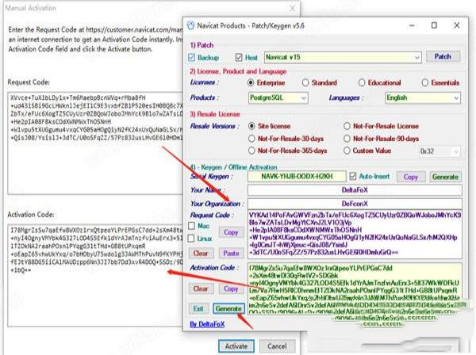Screen dimensions: 476x355
Task: Close the Patch/Keygen window
Action: click(457, 25)
